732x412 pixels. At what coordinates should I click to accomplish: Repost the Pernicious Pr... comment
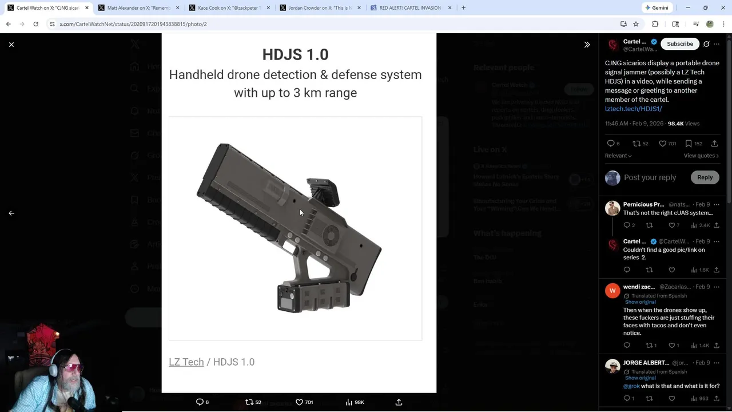pyautogui.click(x=649, y=225)
